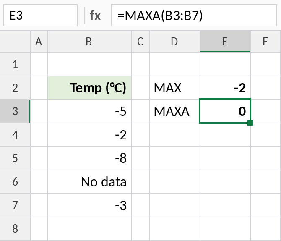
Task: Select column A header
Action: tap(39, 42)
